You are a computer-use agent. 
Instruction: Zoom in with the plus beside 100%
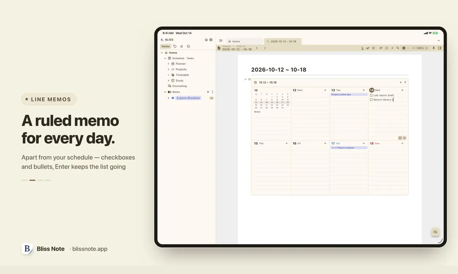pyautogui.click(x=426, y=48)
